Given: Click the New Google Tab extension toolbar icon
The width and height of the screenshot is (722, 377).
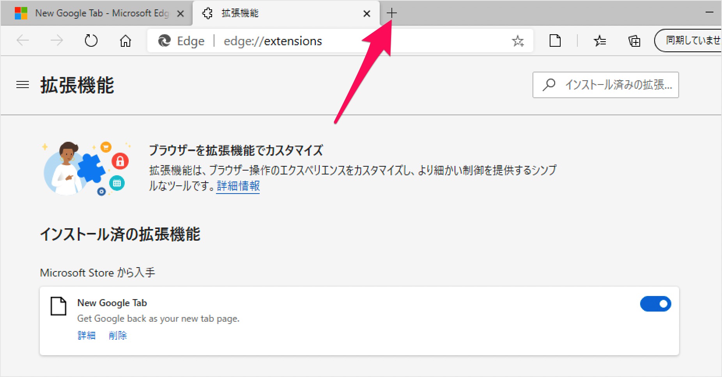Looking at the screenshot, I should [x=555, y=41].
